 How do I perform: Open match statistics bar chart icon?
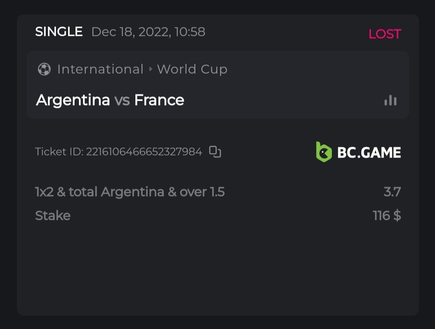pos(390,100)
